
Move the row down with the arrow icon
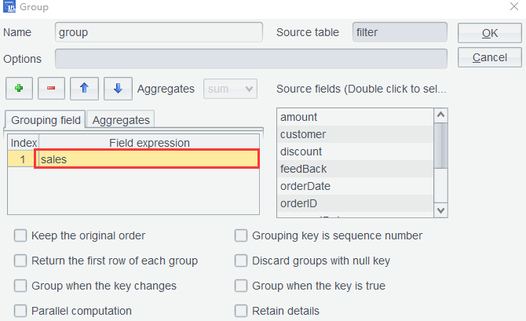[x=117, y=89]
